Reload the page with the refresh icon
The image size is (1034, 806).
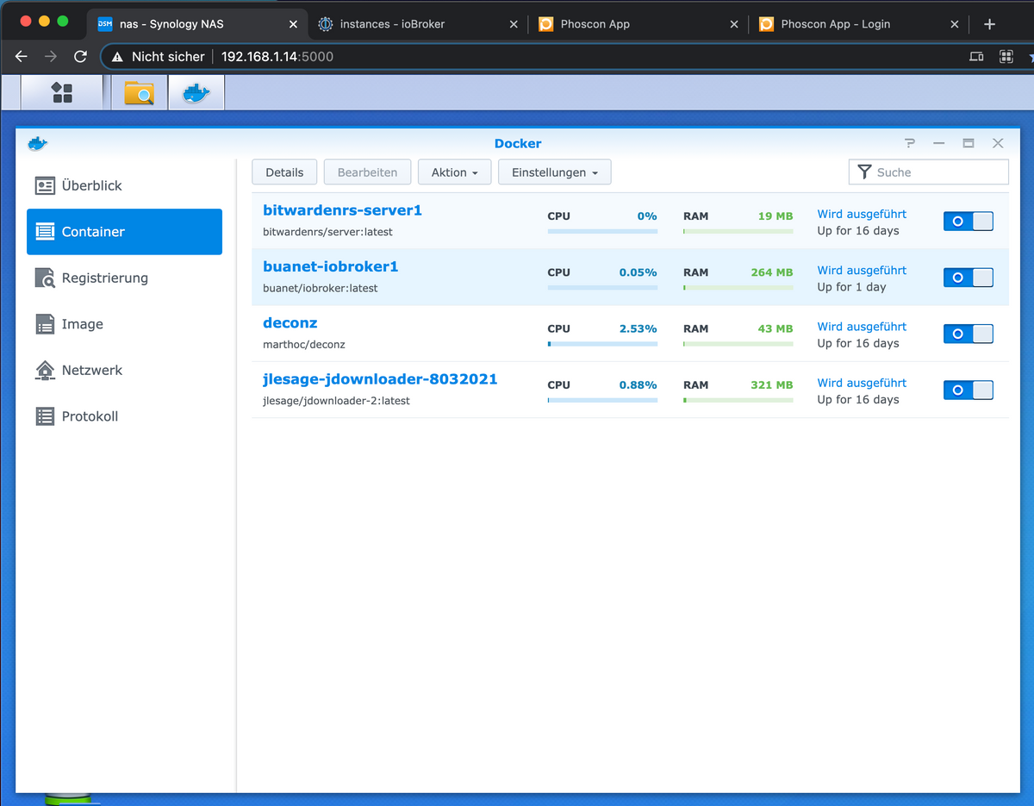pos(80,56)
